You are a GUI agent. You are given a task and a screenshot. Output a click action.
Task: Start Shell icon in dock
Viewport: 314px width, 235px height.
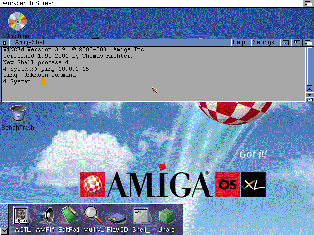[141, 215]
